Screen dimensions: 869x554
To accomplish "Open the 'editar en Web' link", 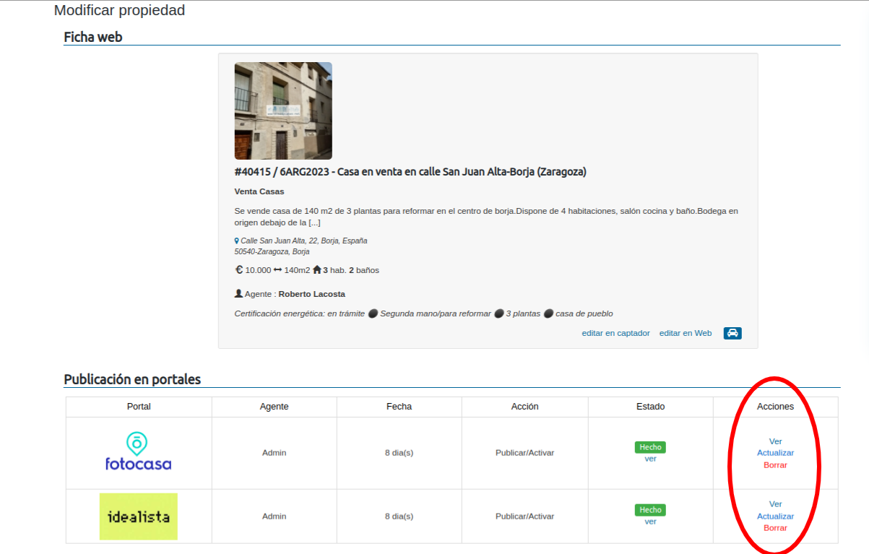I will click(685, 333).
